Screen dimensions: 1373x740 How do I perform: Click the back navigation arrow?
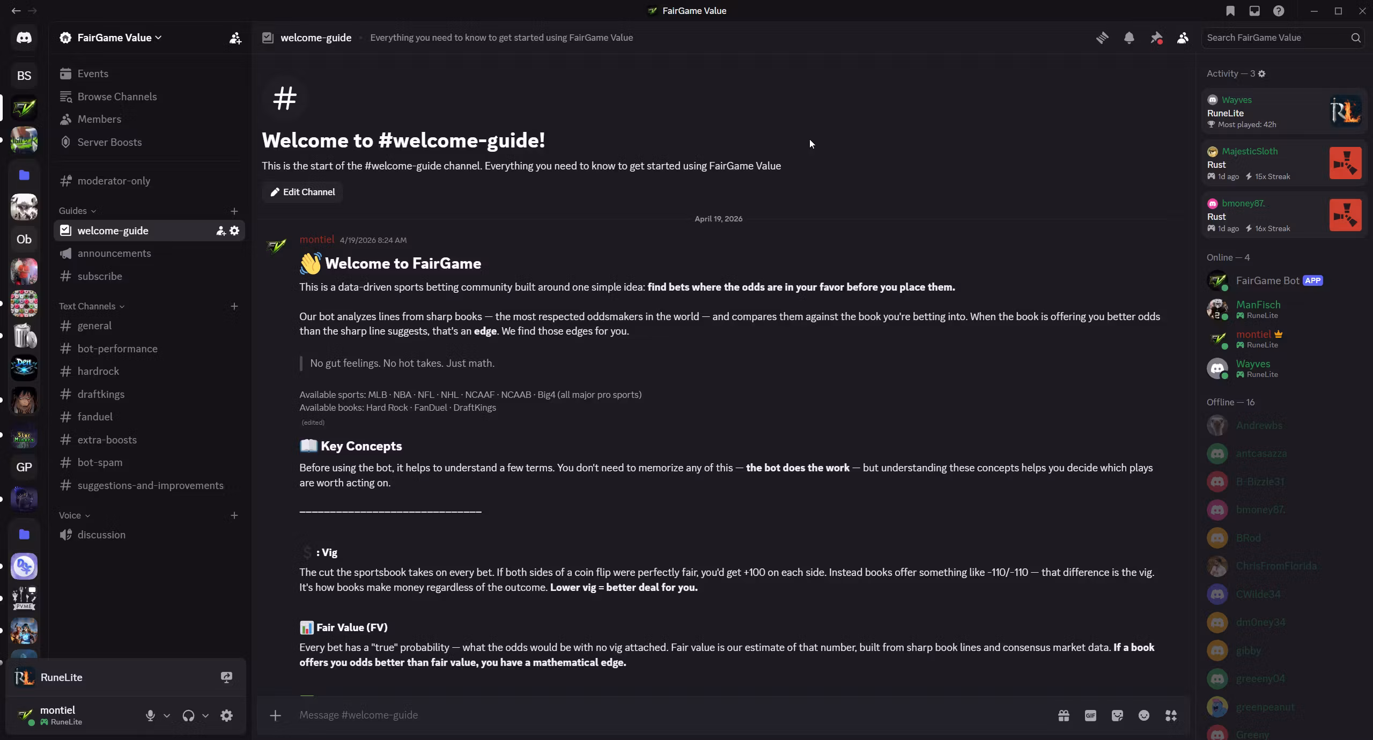(16, 11)
